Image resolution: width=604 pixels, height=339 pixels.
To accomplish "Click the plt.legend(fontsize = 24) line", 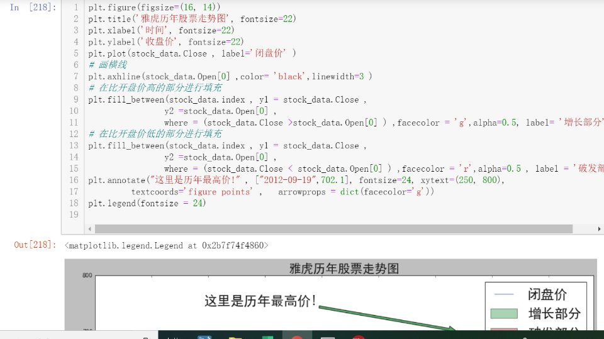I will pos(147,203).
